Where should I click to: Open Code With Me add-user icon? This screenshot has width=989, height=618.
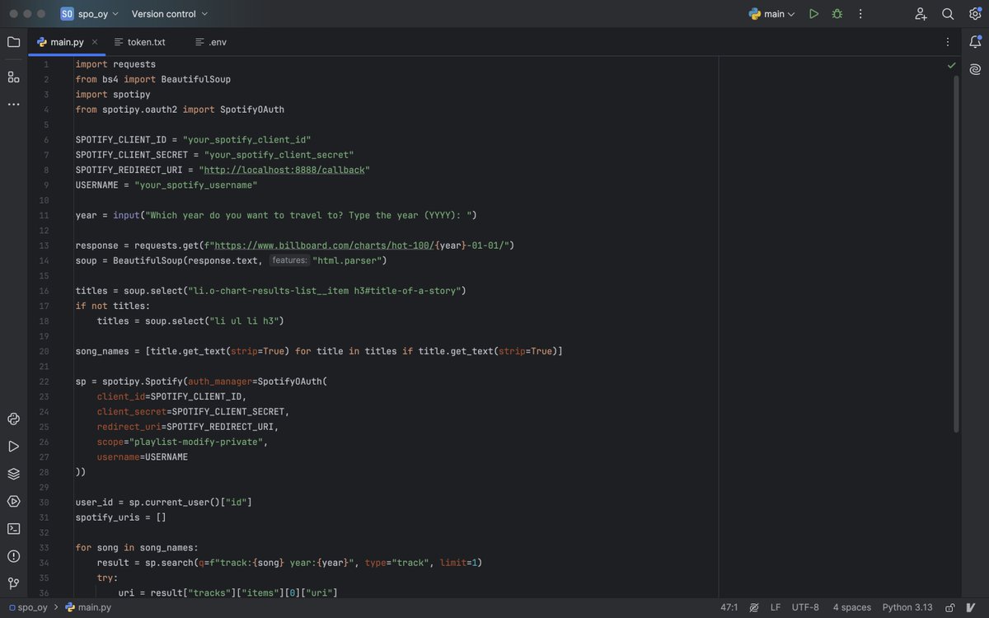tap(921, 14)
